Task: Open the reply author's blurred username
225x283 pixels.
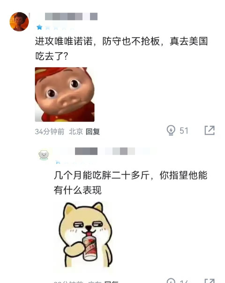Action: [x=105, y=151]
